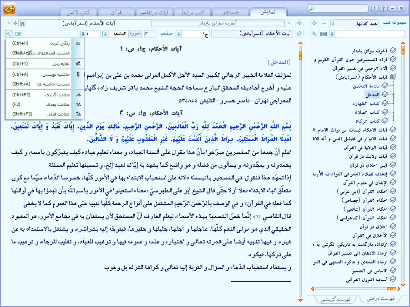Viewport: 410px width, 307px height.
Task: Click the book icon beside آیین اخلاق در قرآن
Action: point(393,165)
